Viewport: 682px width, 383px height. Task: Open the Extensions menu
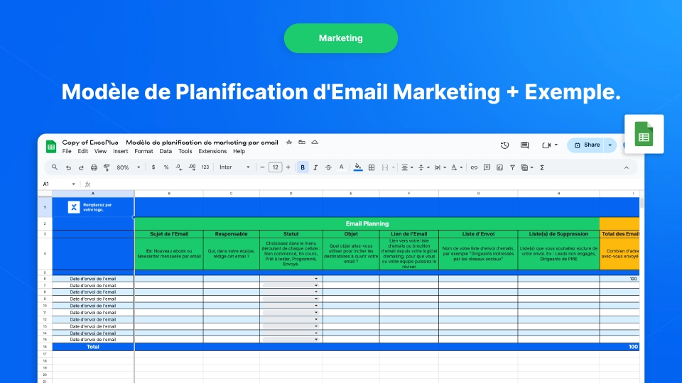(212, 151)
